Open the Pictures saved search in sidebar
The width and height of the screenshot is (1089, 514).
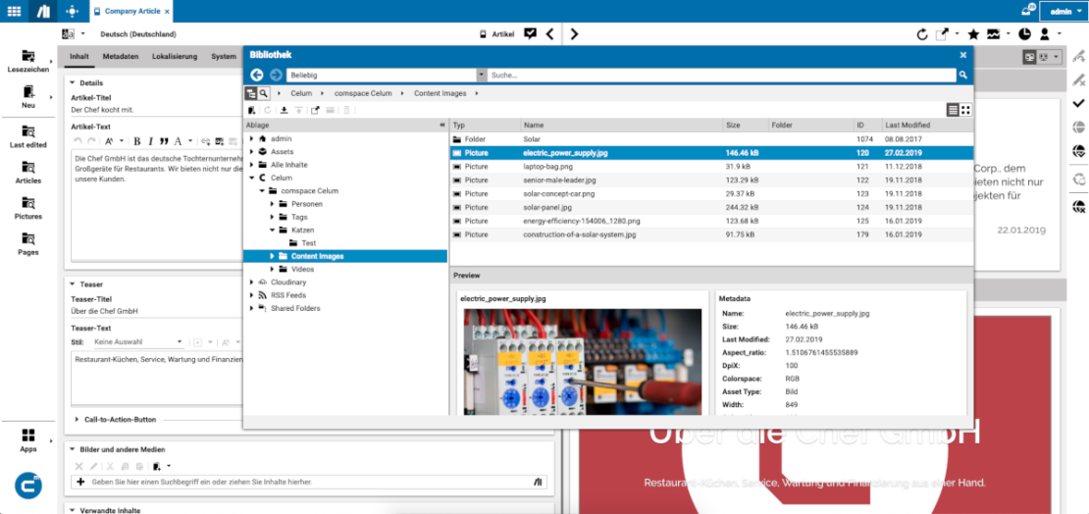28,208
